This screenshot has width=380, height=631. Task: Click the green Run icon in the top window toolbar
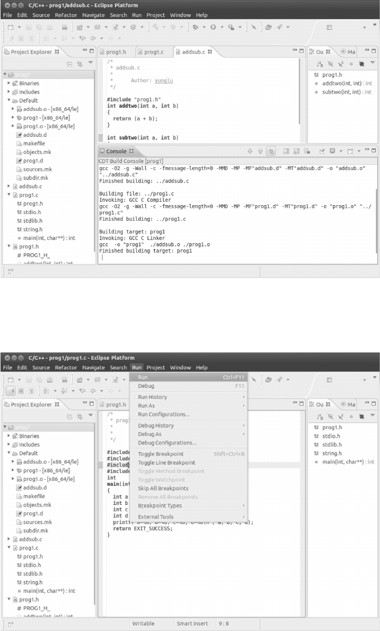click(214, 27)
